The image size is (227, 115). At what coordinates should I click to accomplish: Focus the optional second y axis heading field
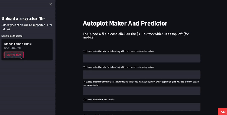pyautogui.click(x=142, y=91)
